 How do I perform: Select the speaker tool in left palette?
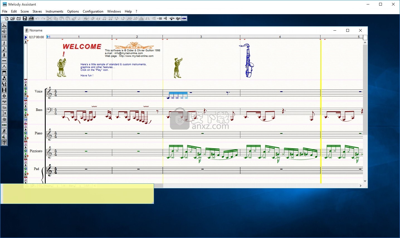[4, 31]
